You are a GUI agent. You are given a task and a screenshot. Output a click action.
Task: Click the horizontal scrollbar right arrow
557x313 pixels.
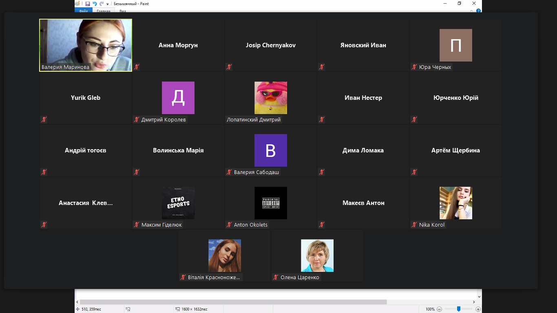(x=474, y=302)
